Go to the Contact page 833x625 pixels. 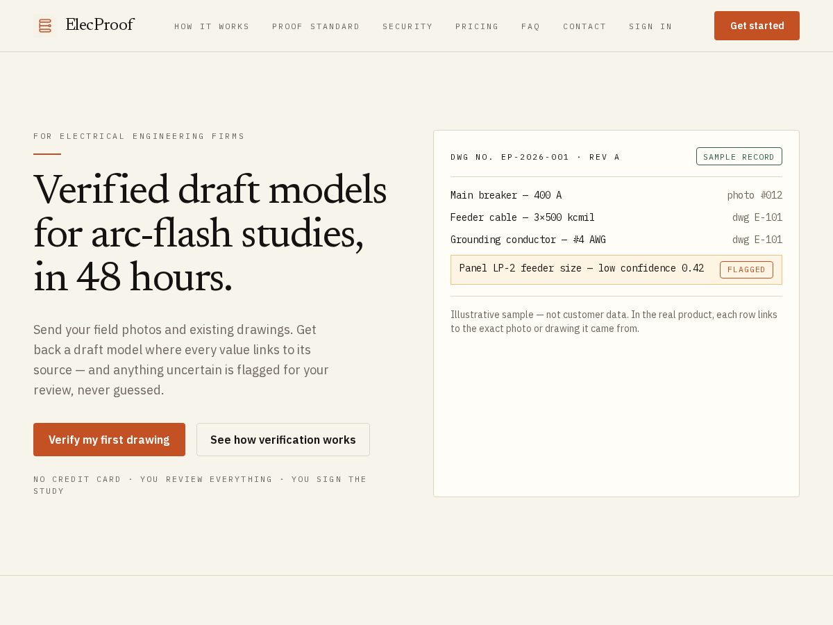[584, 26]
